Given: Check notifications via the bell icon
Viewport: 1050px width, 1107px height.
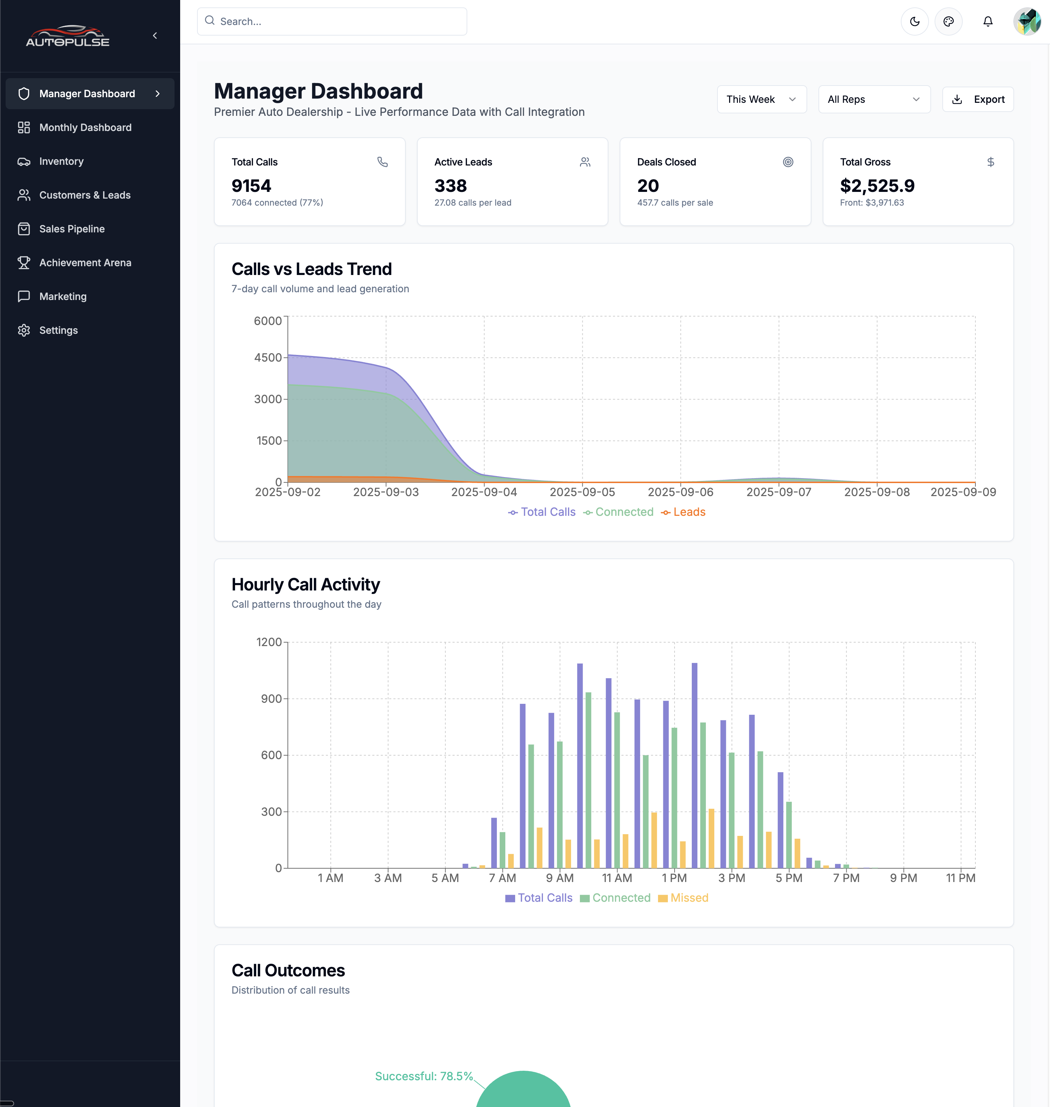Looking at the screenshot, I should [x=988, y=21].
